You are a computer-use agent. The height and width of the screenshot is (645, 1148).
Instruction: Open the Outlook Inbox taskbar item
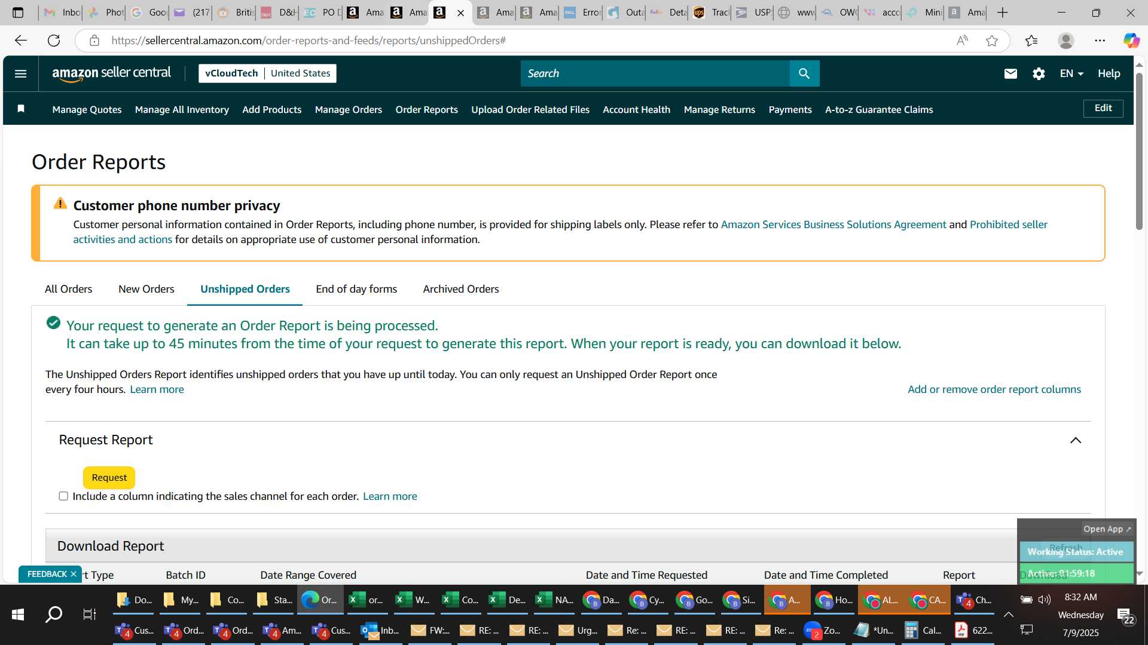coord(380,630)
